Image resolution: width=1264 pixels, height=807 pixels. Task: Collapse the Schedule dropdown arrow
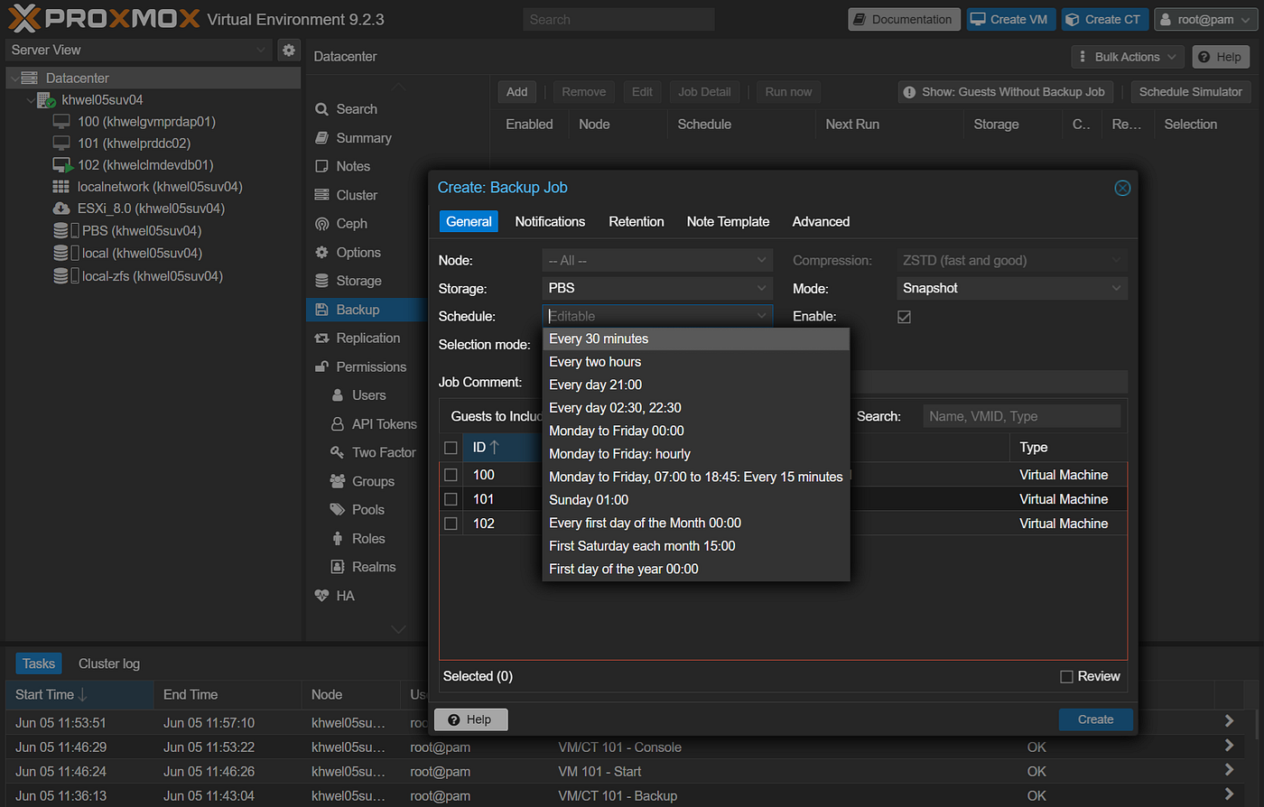[762, 317]
